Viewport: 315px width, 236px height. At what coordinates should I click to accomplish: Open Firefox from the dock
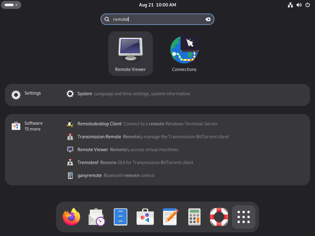pos(71,217)
